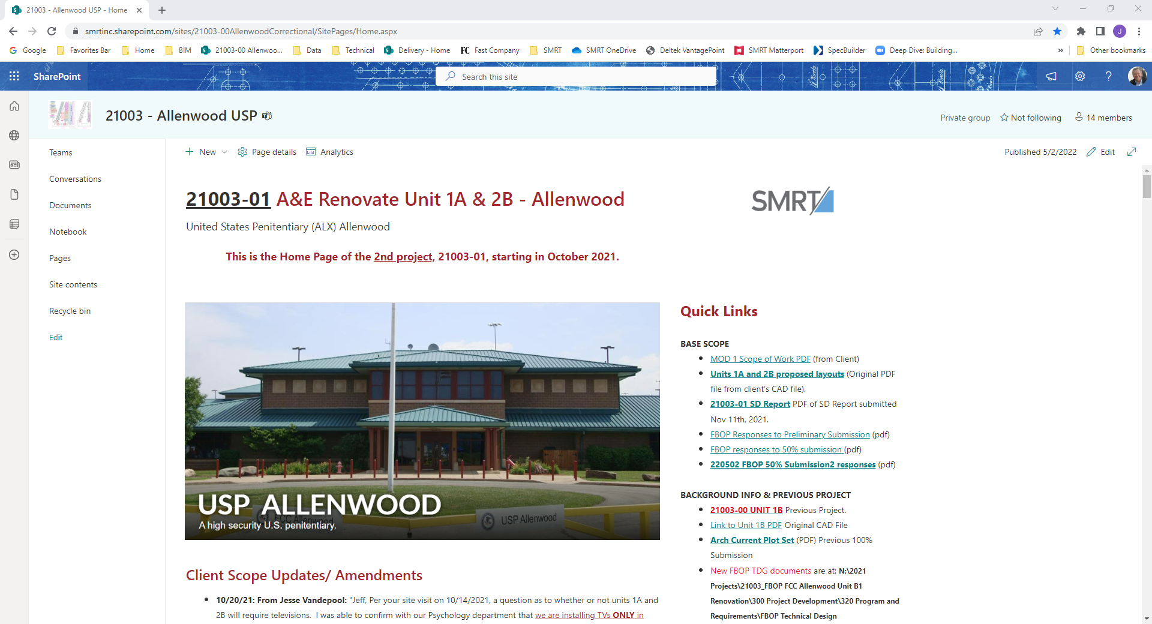Navigate to the Recycle bin
The width and height of the screenshot is (1152, 624).
[x=70, y=310]
